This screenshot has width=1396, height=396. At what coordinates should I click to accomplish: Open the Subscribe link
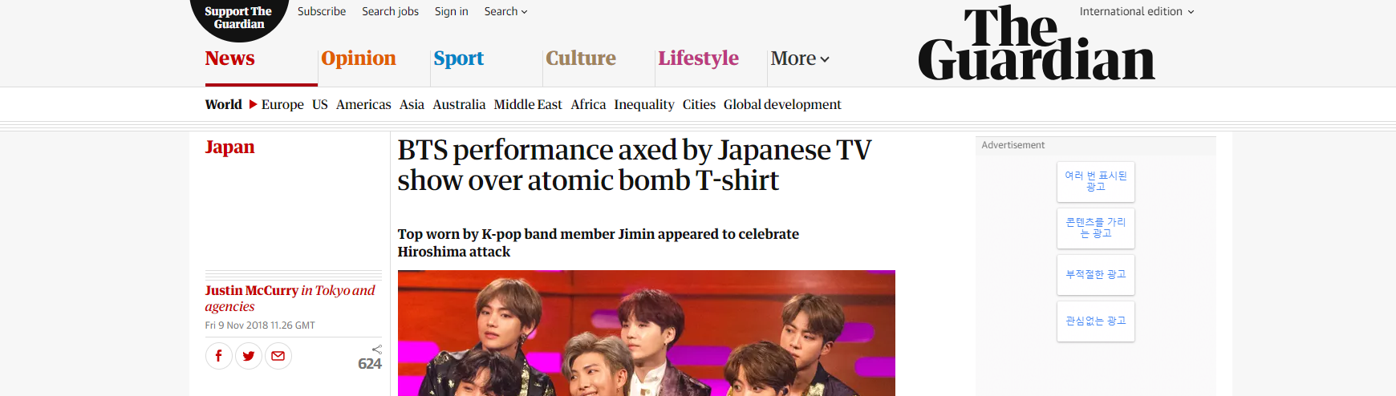click(322, 11)
